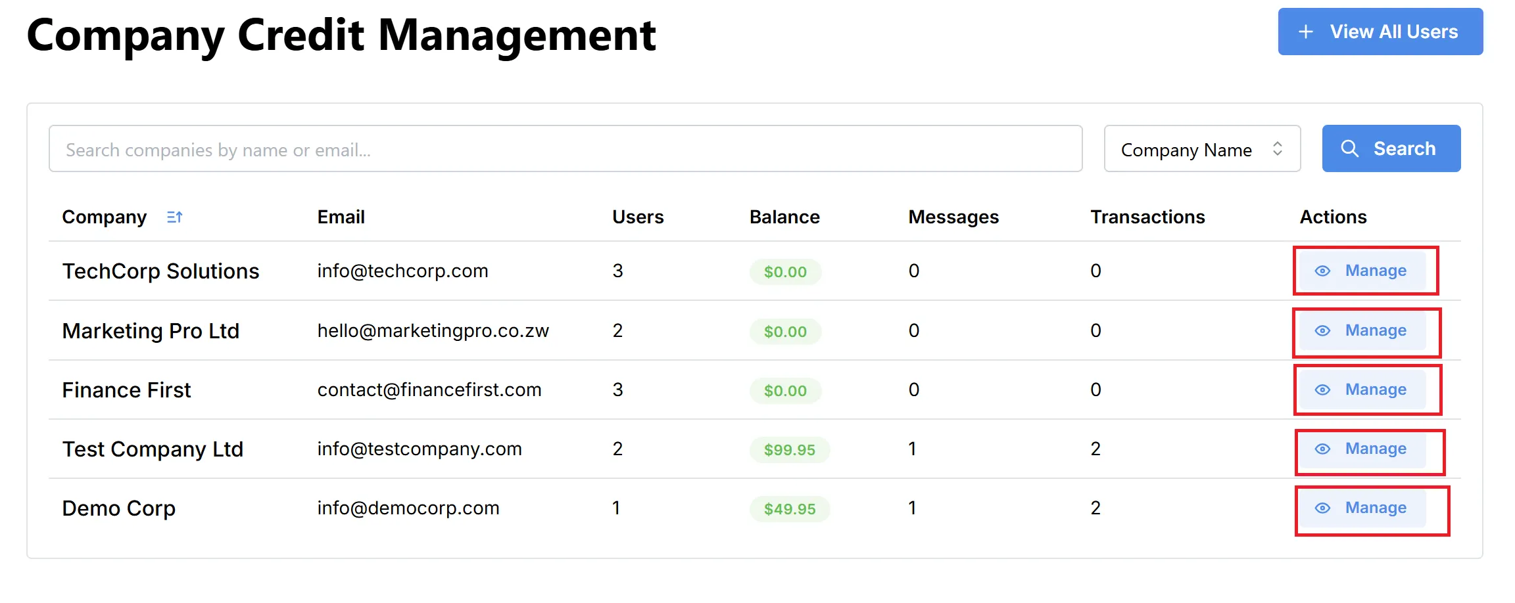The width and height of the screenshot is (1515, 603).
Task: Click the eye icon on TechCorp's Manage button
Action: click(x=1322, y=271)
